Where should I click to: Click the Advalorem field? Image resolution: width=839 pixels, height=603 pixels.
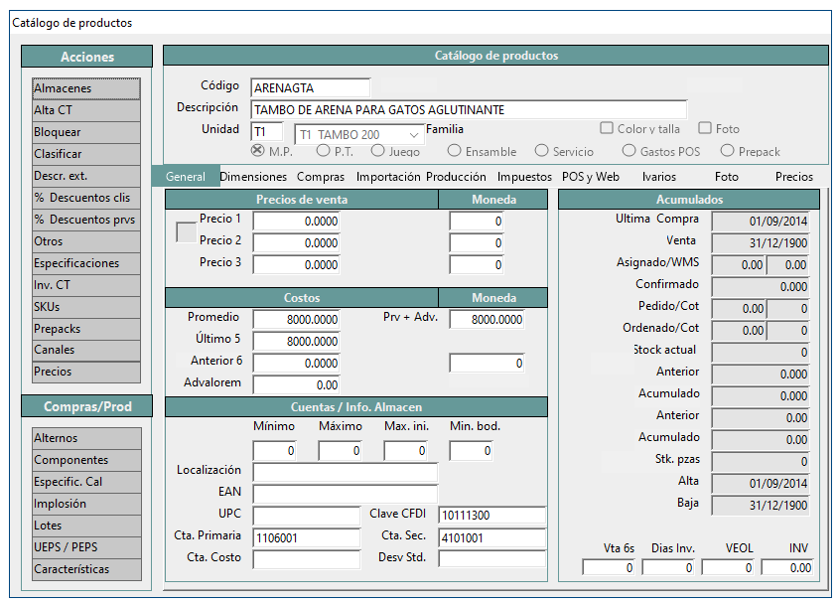point(297,385)
